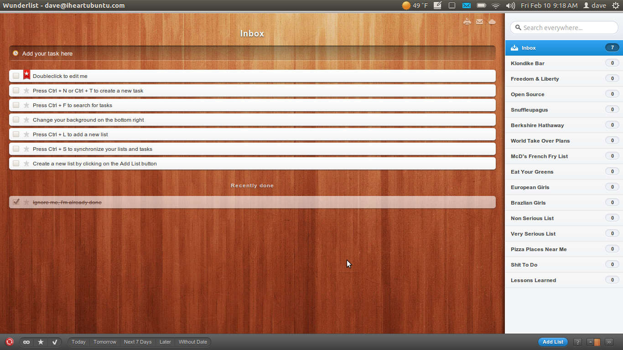
Task: Mark 'Create a new list' task as done
Action: (x=16, y=163)
